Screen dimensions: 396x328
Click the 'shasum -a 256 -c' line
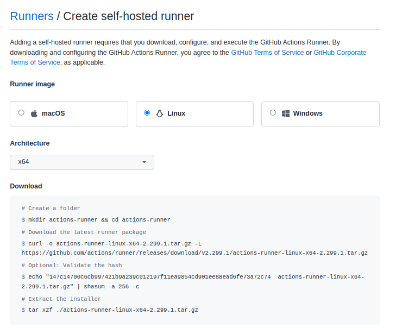pos(111,287)
